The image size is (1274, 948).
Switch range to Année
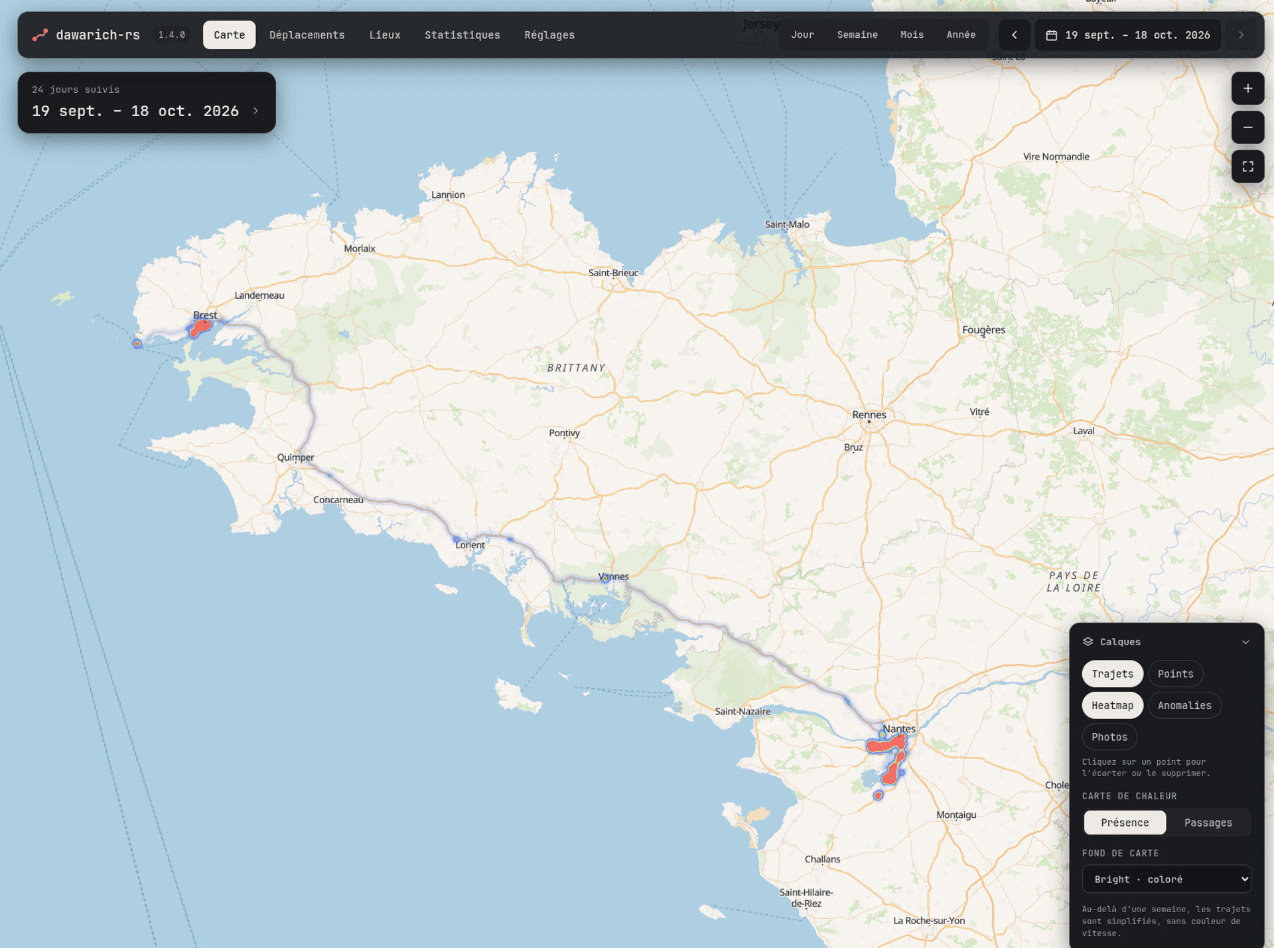coord(960,35)
